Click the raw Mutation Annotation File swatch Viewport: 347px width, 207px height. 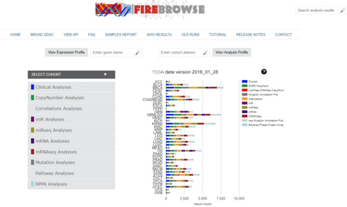[245, 121]
